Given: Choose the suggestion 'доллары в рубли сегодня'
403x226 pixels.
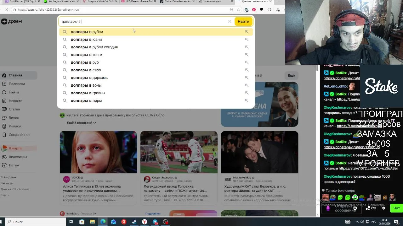Looking at the screenshot, I should (x=156, y=47).
